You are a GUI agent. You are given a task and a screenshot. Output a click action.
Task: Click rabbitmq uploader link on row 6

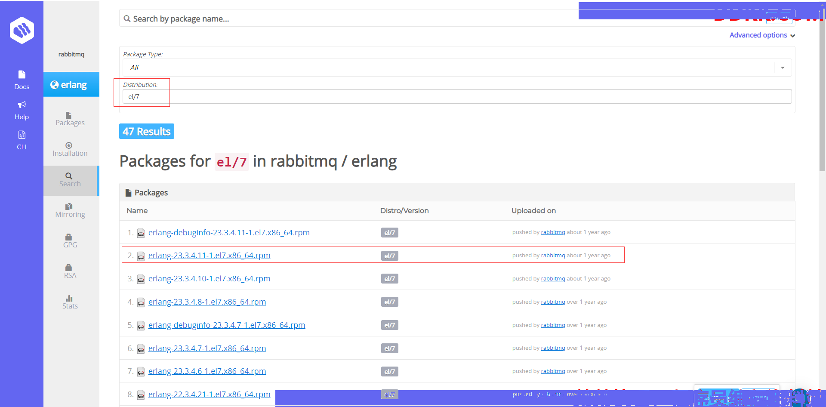[553, 348]
